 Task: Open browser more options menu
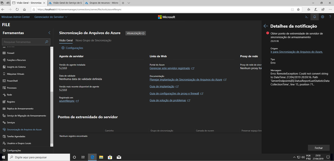[330, 10]
